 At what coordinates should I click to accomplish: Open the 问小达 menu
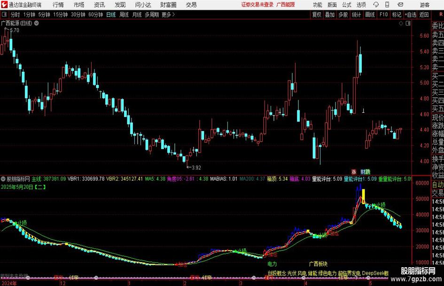click(143, 5)
